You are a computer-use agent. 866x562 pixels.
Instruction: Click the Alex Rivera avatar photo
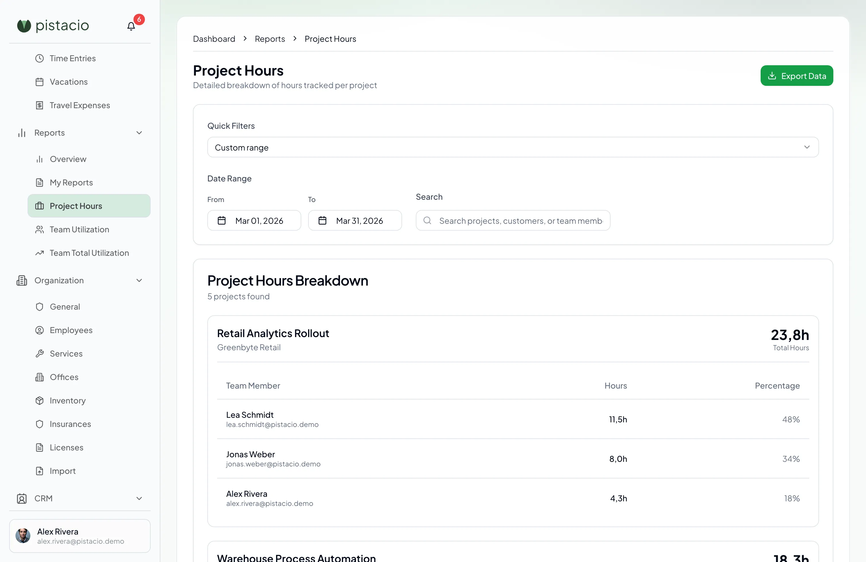(23, 536)
